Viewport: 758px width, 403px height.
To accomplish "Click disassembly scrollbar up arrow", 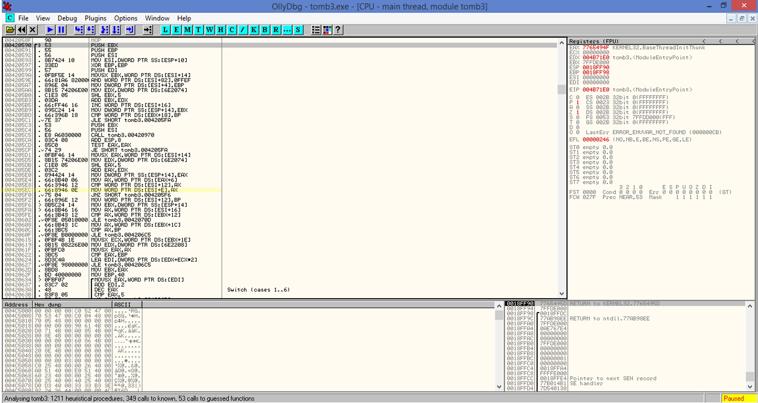I will pos(562,43).
